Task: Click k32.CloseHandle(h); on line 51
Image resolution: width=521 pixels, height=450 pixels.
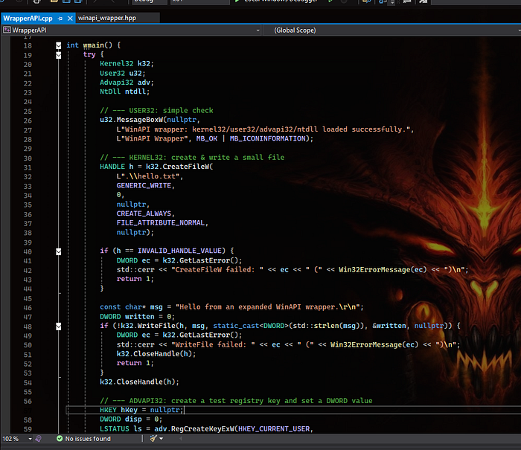Action: coord(156,354)
